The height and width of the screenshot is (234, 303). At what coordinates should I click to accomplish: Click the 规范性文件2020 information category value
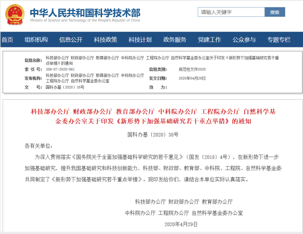(192, 69)
